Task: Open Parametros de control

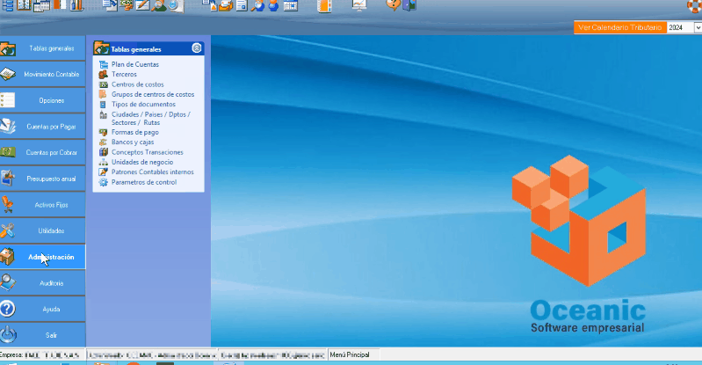Action: [x=144, y=182]
